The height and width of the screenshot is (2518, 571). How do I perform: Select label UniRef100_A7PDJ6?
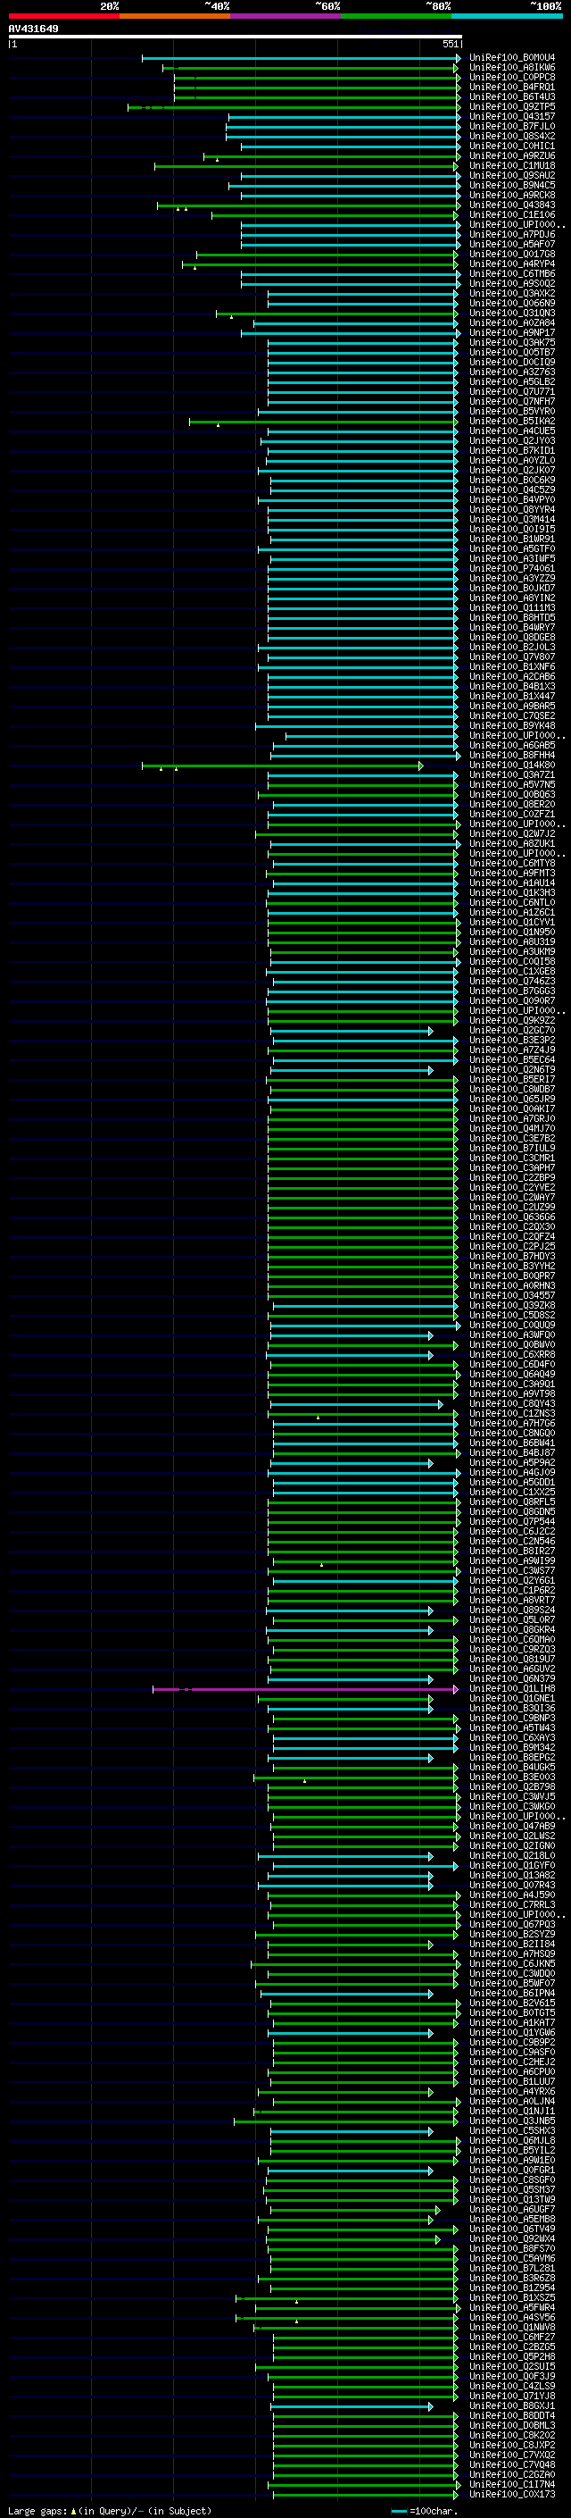(x=511, y=235)
